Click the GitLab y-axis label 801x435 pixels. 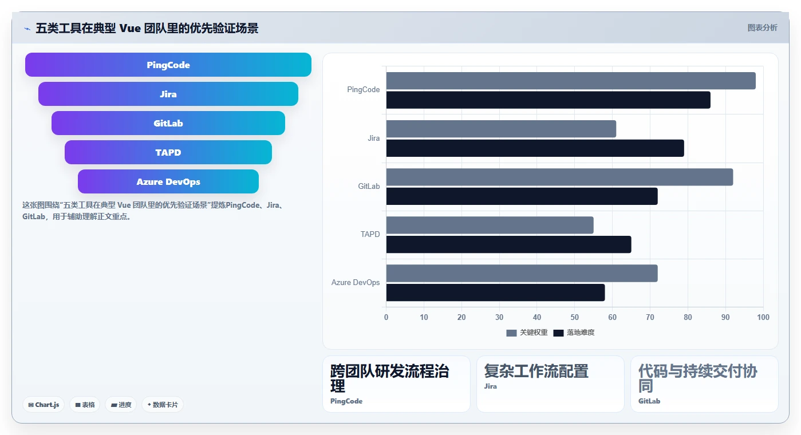click(369, 186)
